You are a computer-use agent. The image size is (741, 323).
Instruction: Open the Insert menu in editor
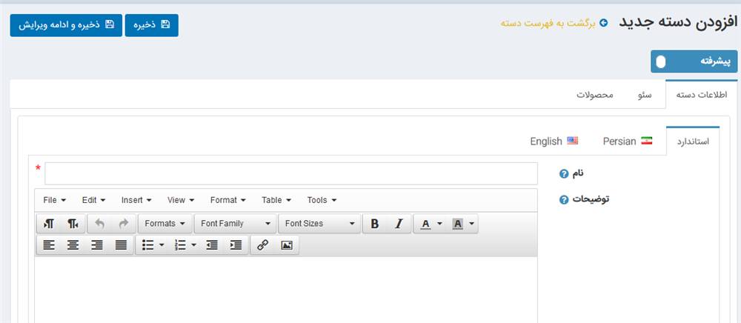point(136,200)
